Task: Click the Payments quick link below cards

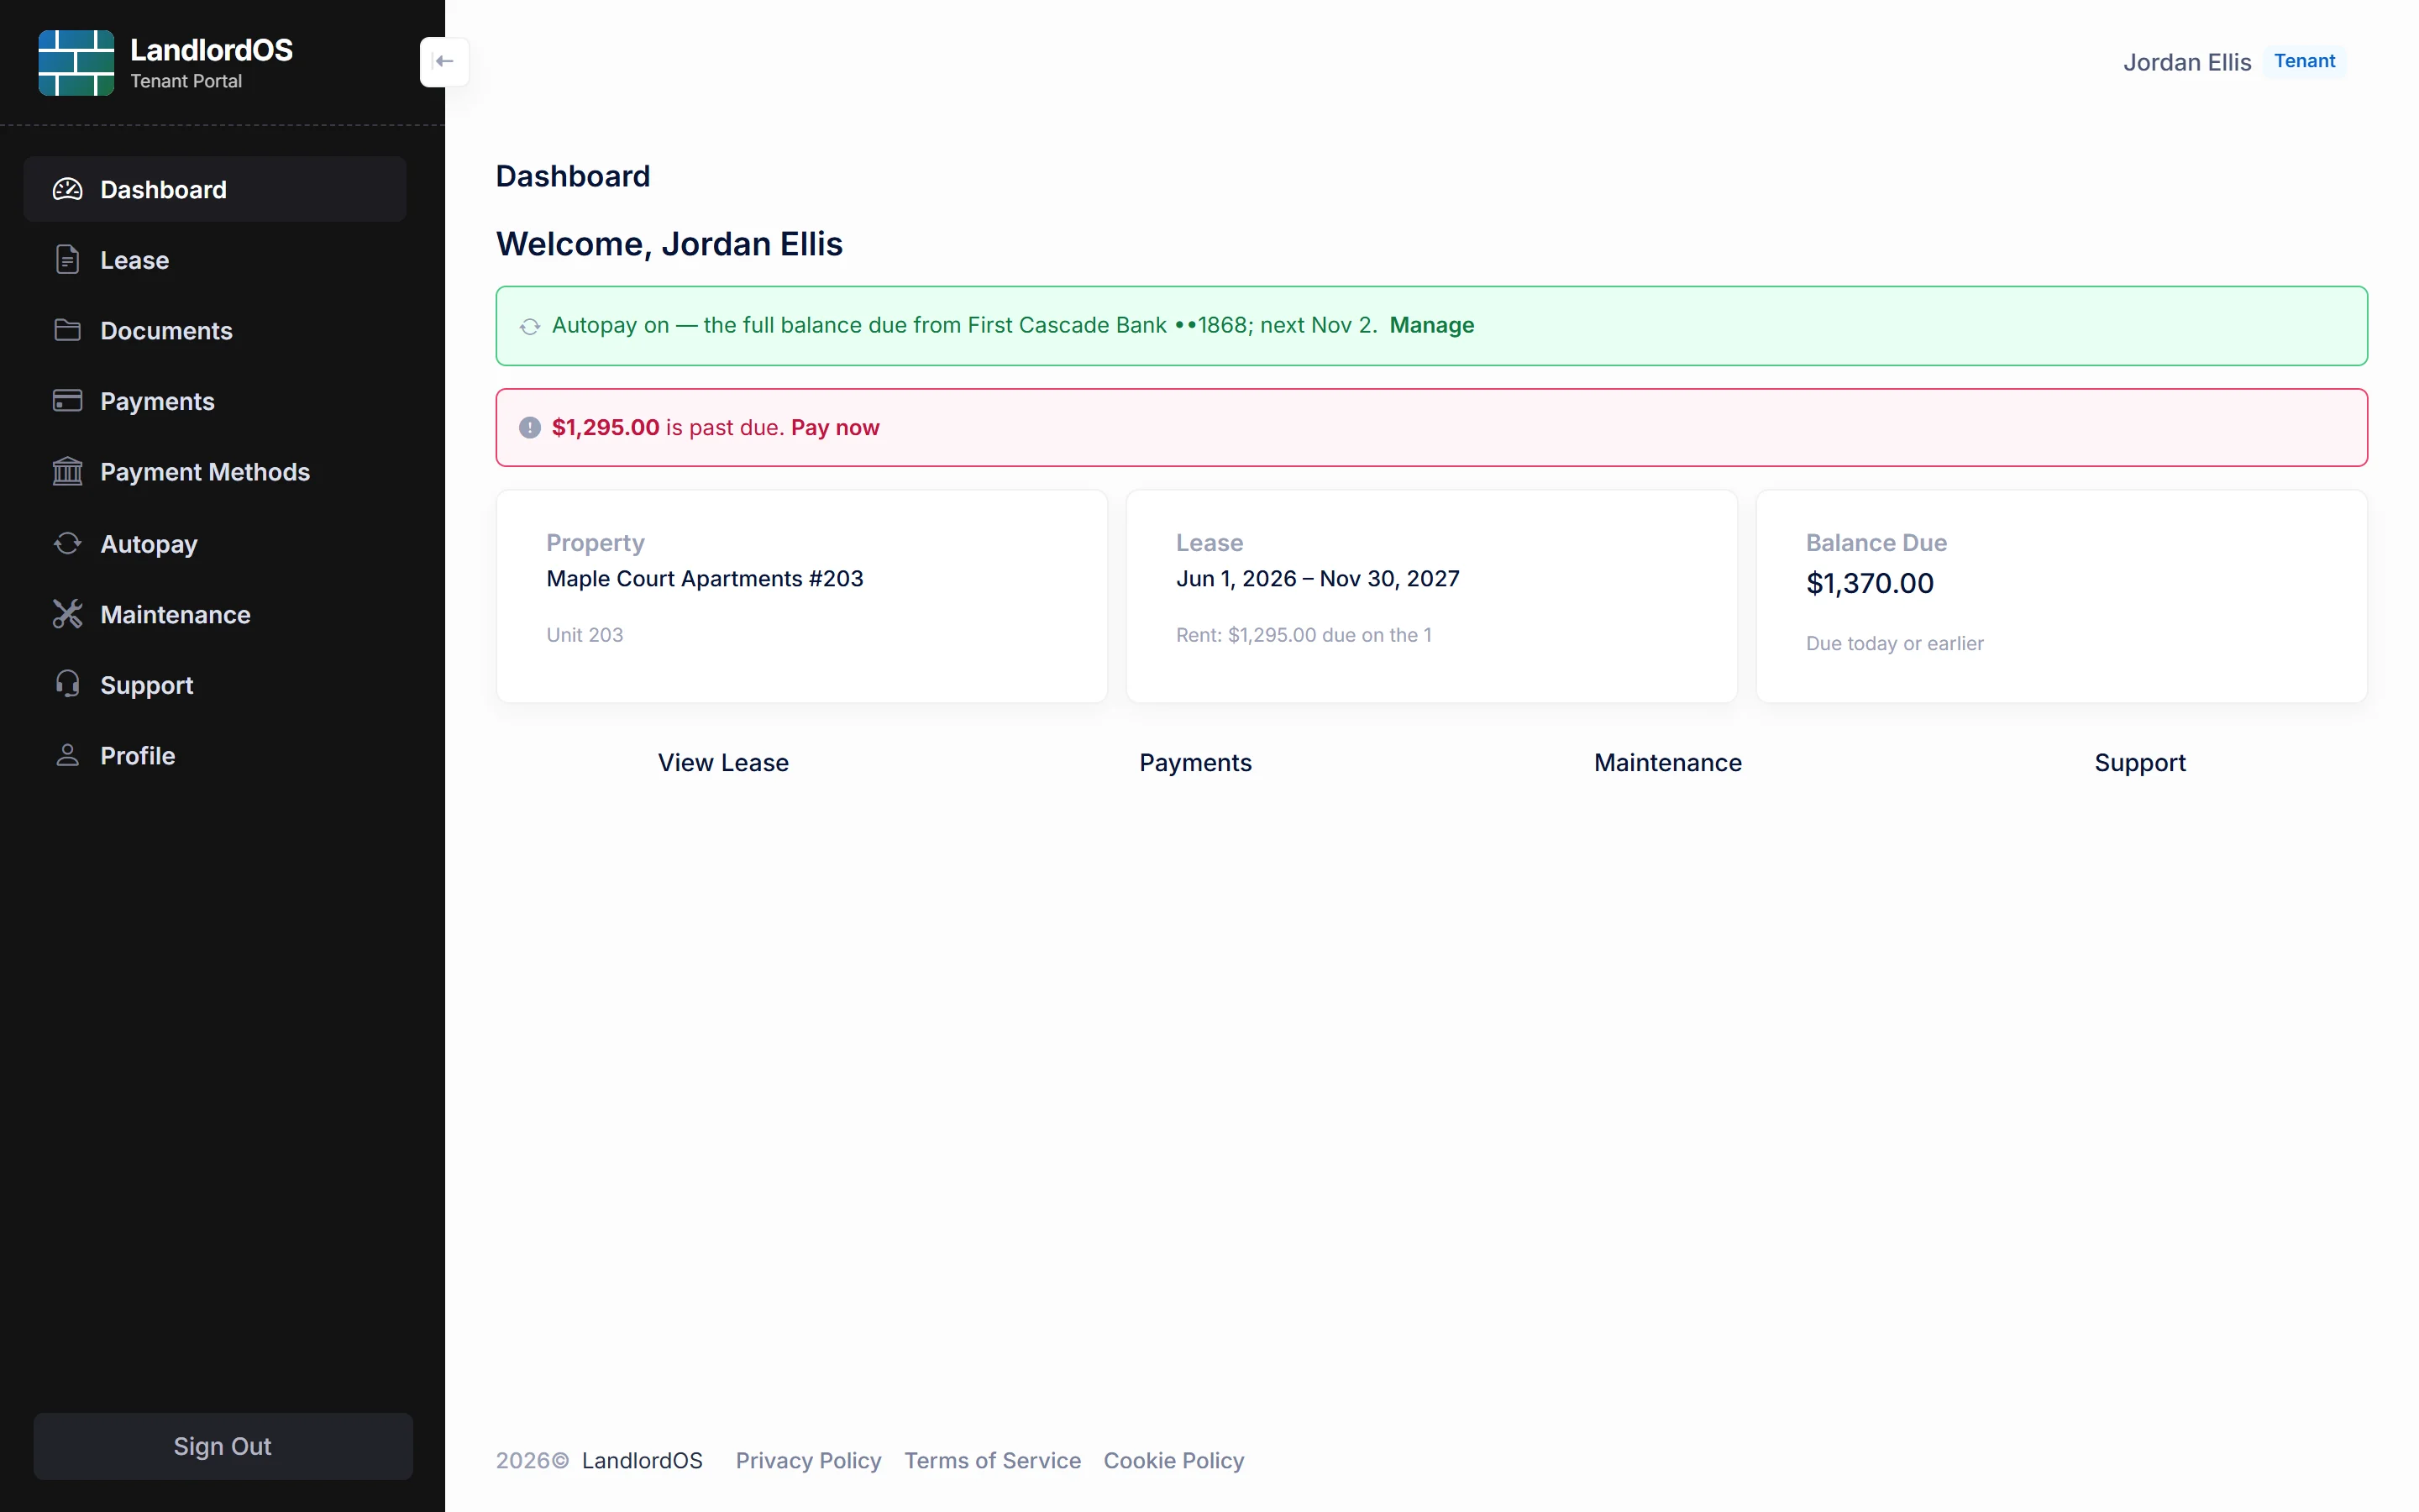Action: (x=1195, y=763)
